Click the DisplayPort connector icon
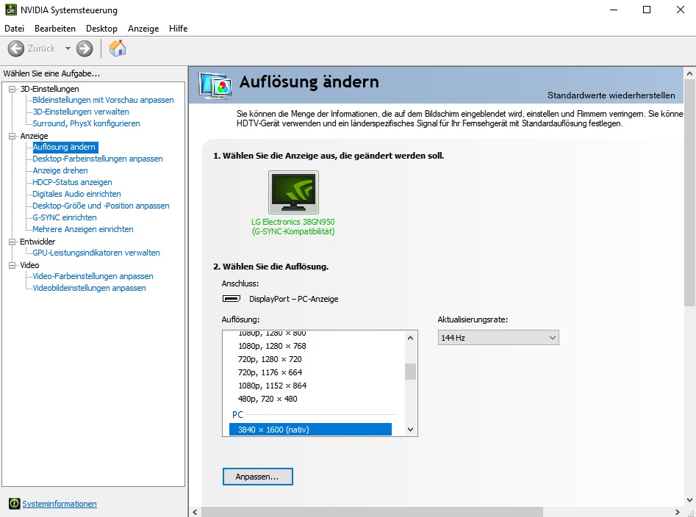The width and height of the screenshot is (696, 517). pos(232,298)
